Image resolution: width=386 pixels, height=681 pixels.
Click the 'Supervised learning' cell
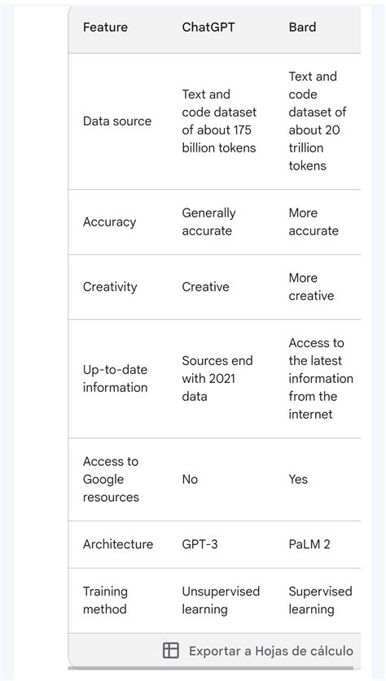pos(320,600)
